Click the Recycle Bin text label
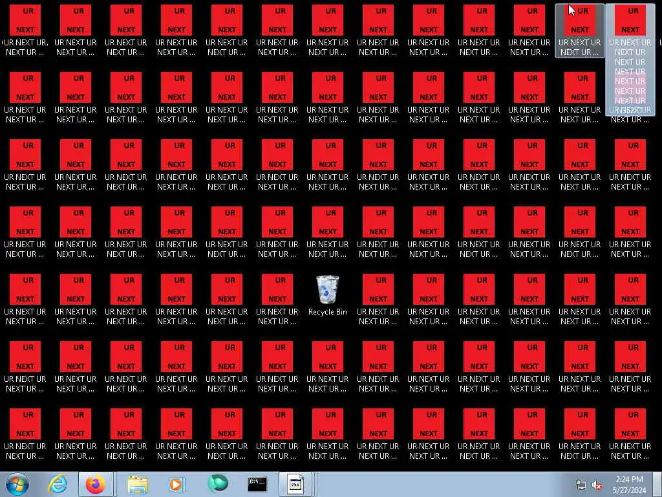 pos(328,312)
